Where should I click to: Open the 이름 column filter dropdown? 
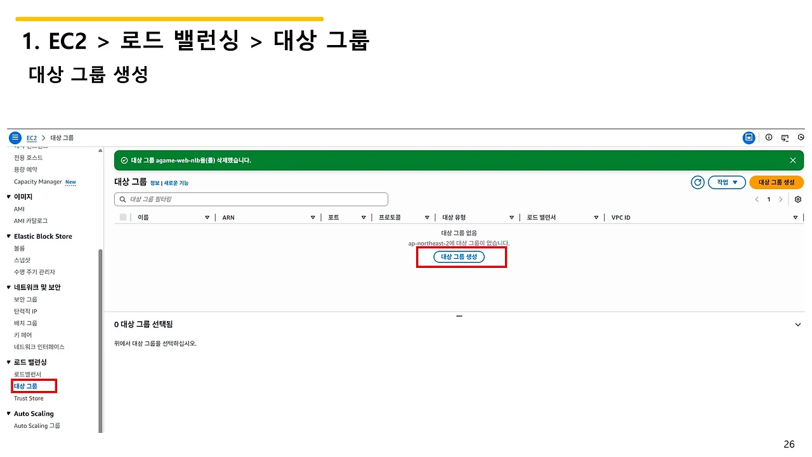click(207, 216)
